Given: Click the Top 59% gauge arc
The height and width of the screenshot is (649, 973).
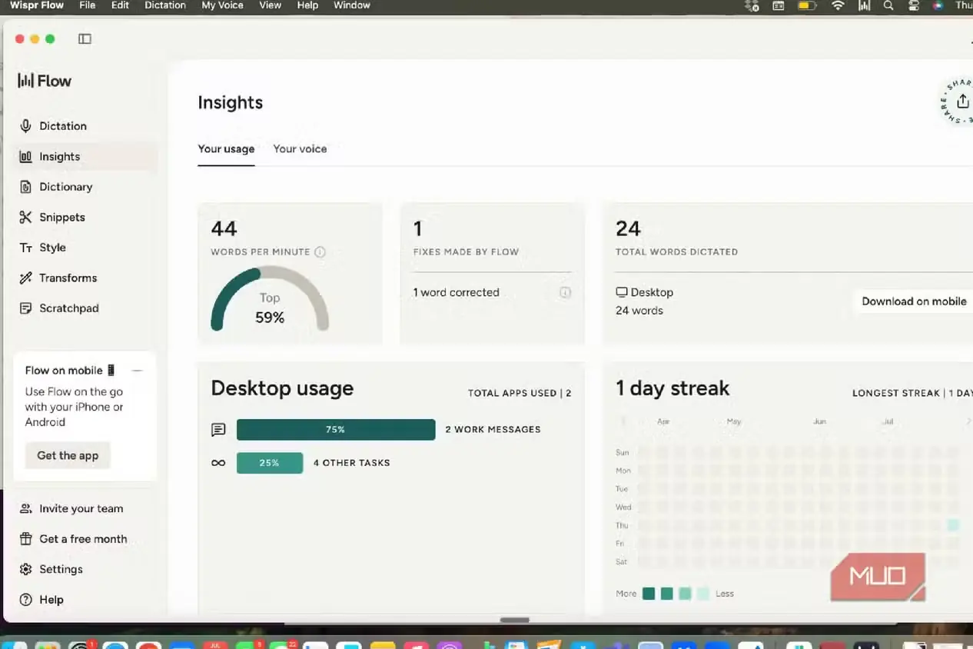Looking at the screenshot, I should [x=270, y=299].
